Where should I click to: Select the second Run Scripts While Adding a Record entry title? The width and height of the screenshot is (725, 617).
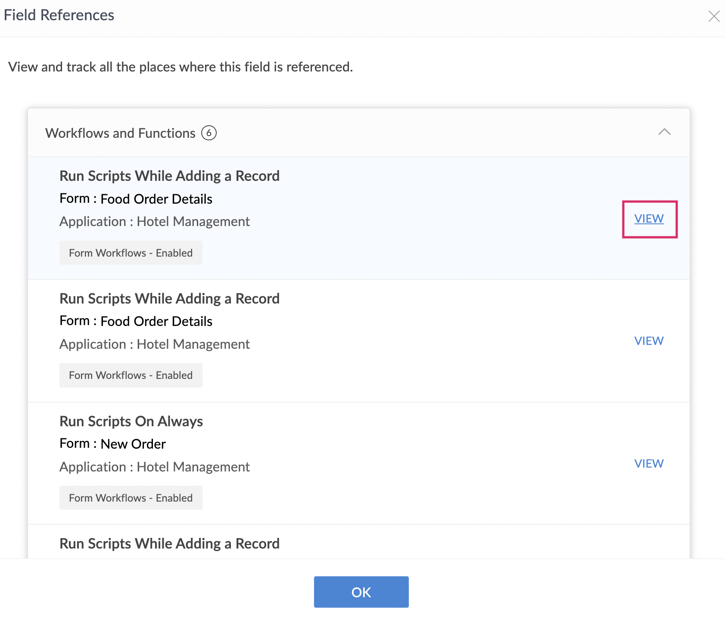pyautogui.click(x=169, y=299)
